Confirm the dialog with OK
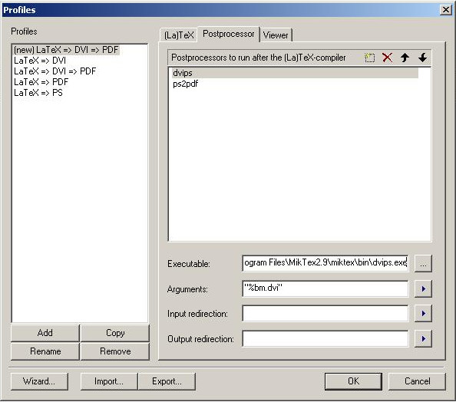 coord(353,381)
